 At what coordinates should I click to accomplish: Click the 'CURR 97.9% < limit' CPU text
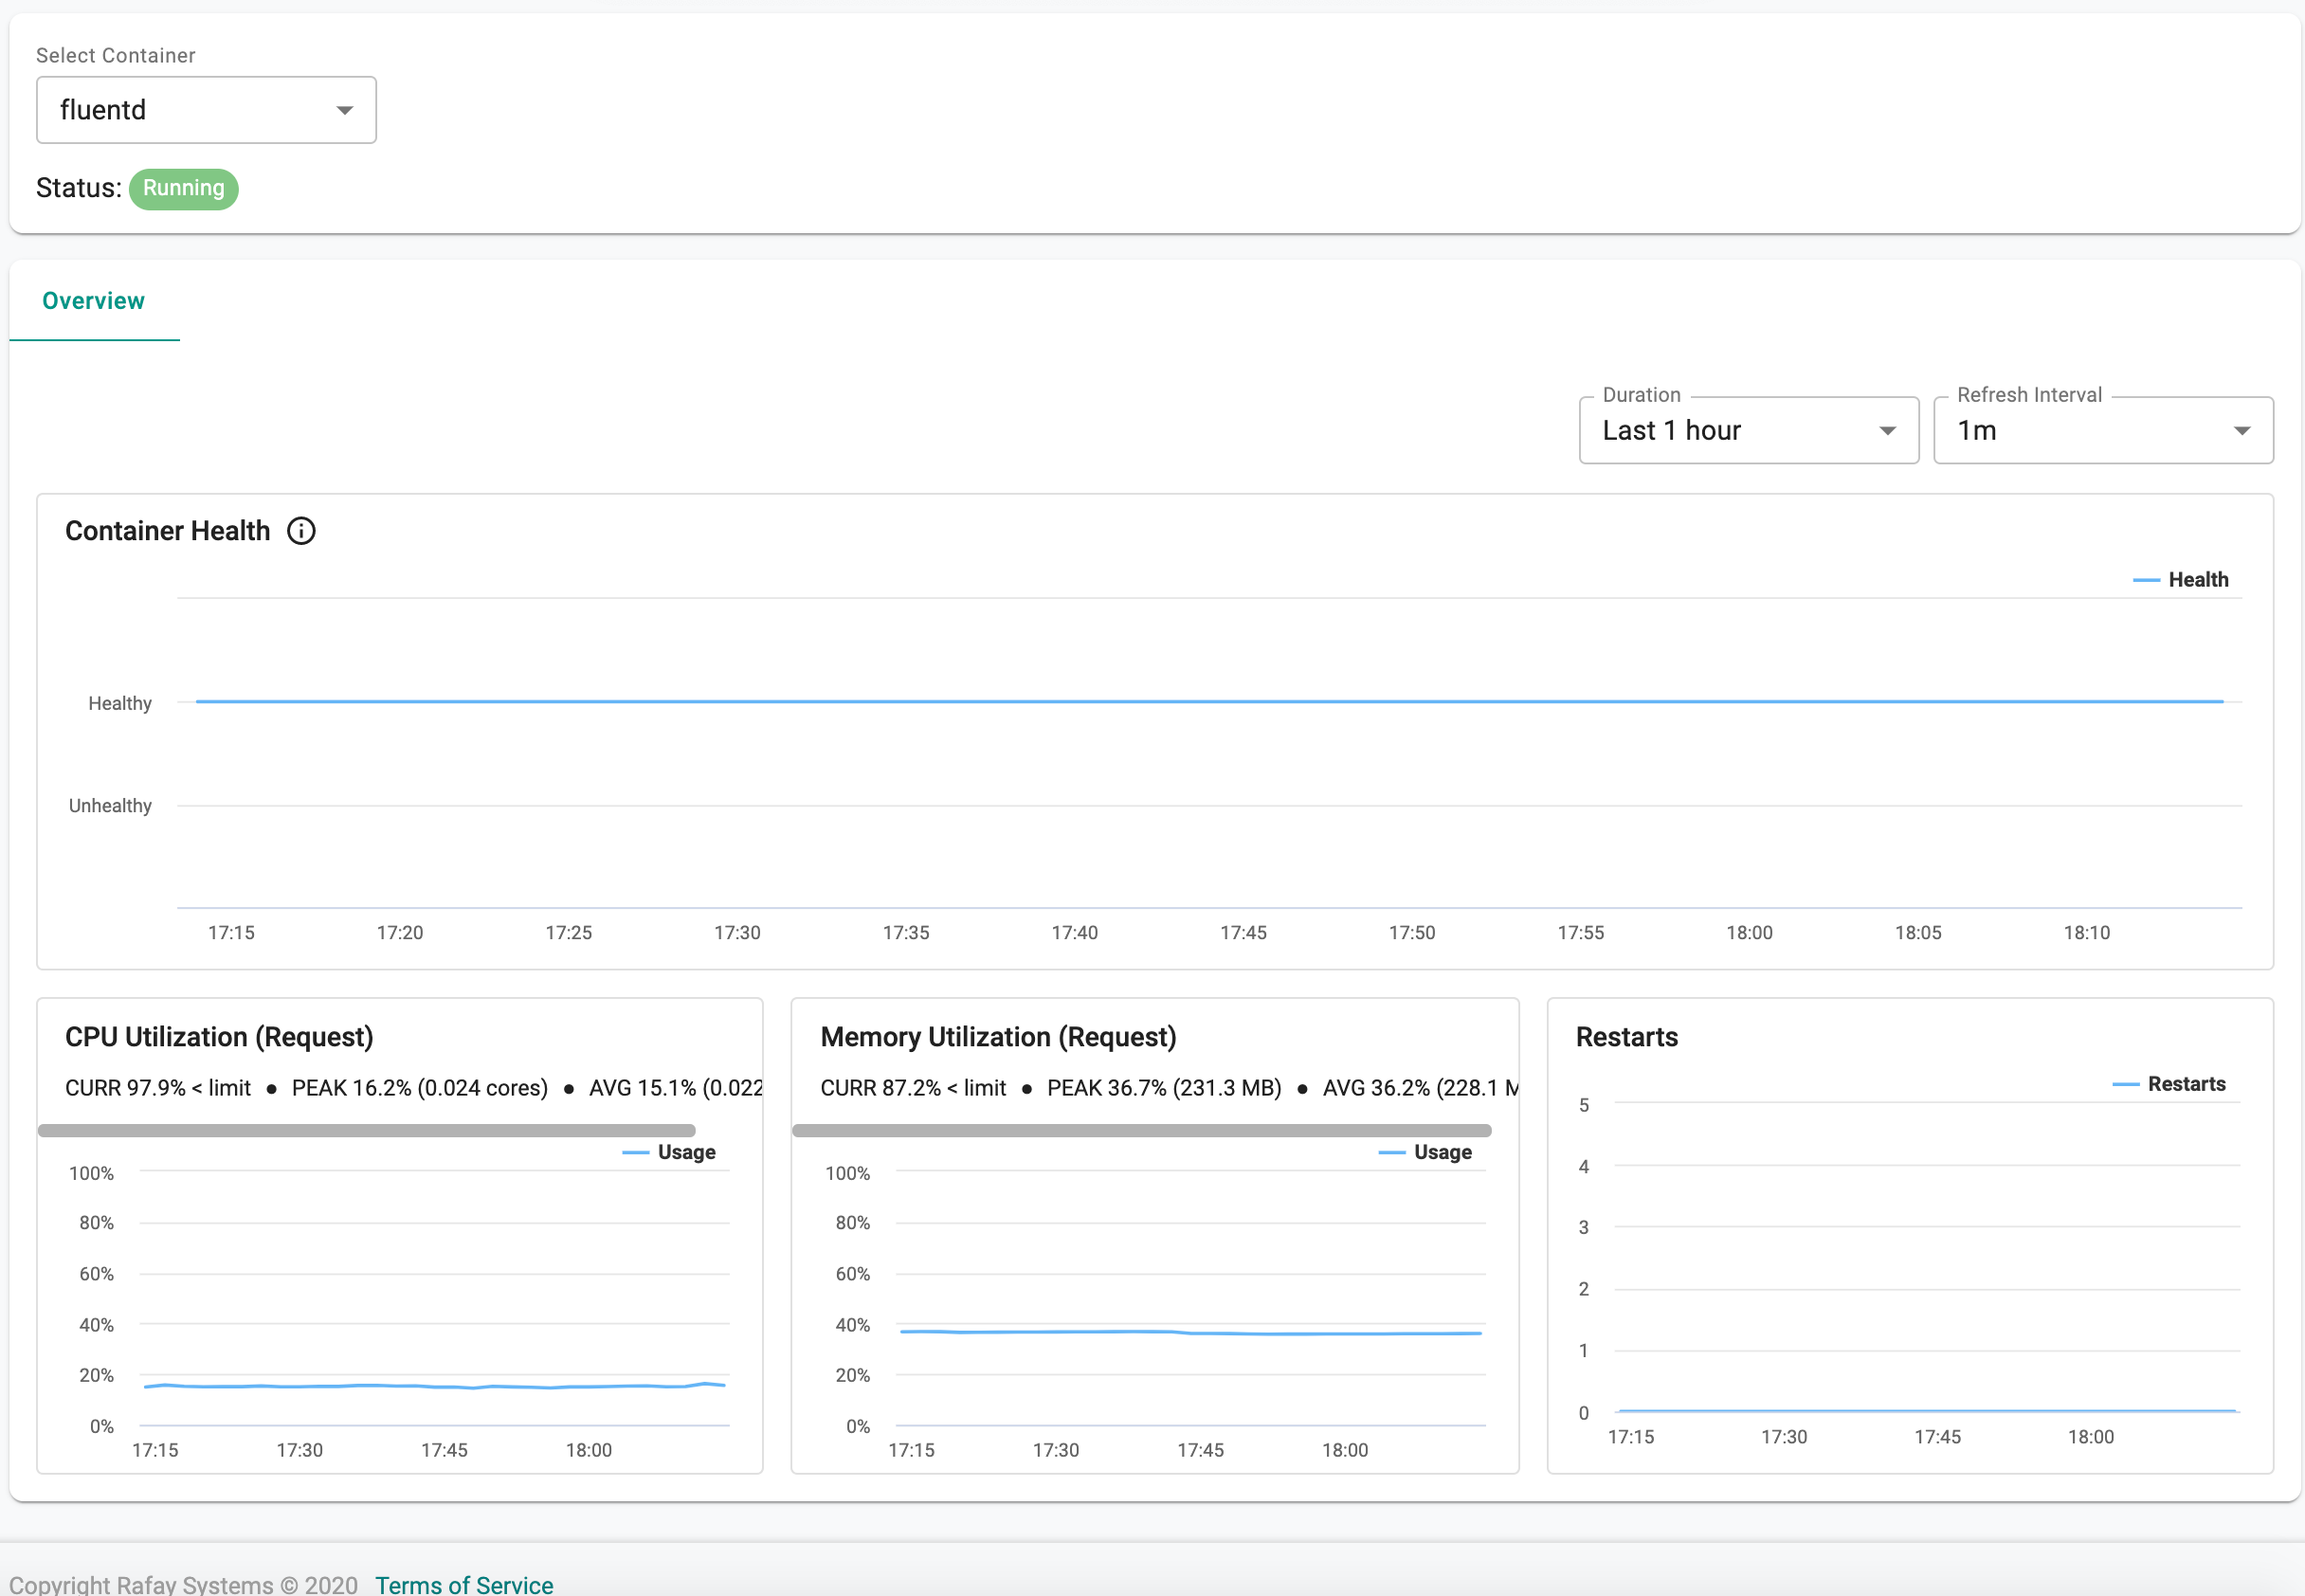click(x=158, y=1088)
